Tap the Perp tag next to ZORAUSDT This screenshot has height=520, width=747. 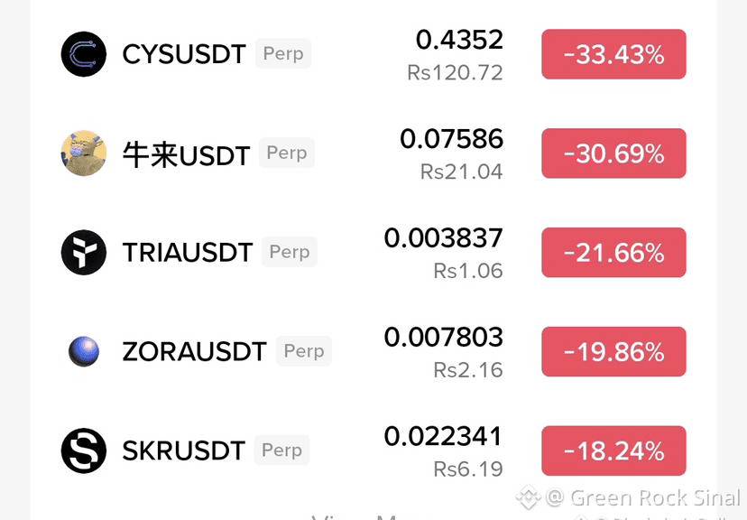pyautogui.click(x=304, y=351)
